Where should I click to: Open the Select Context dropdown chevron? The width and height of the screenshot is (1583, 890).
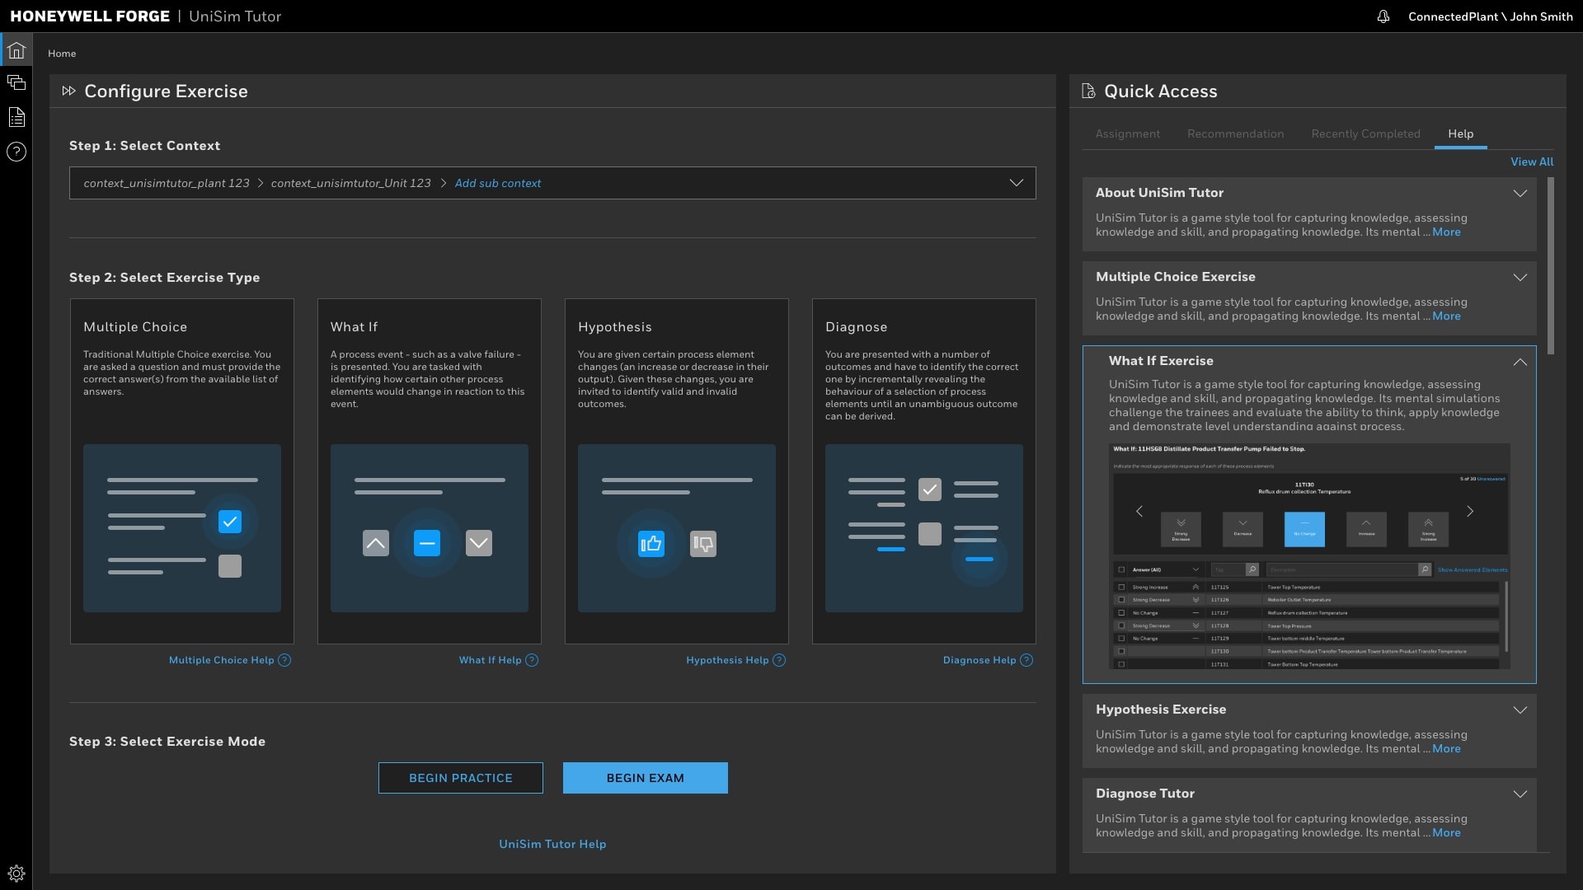(1017, 183)
